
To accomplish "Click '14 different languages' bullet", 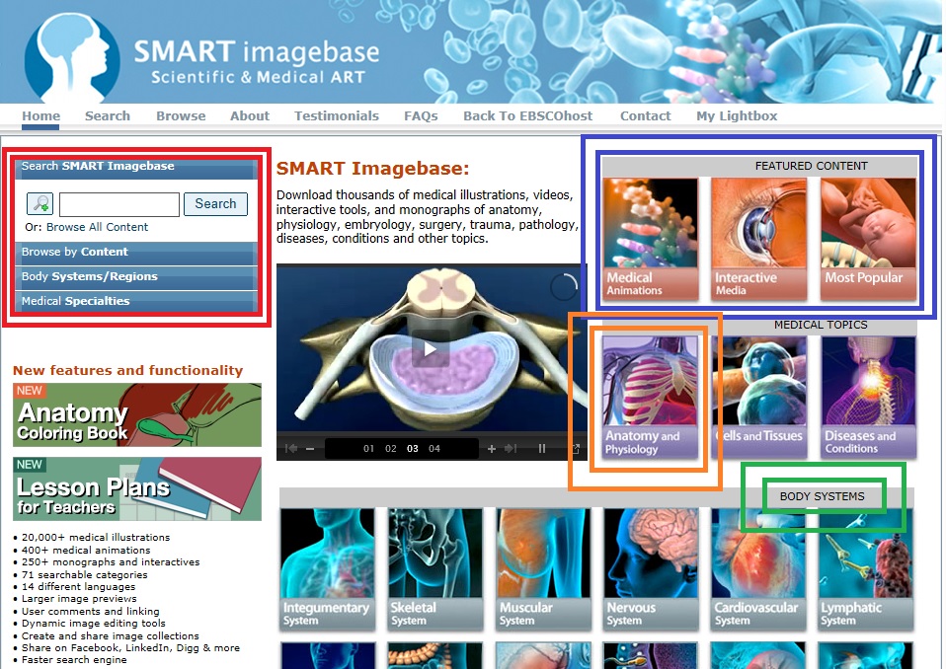I will [78, 586].
